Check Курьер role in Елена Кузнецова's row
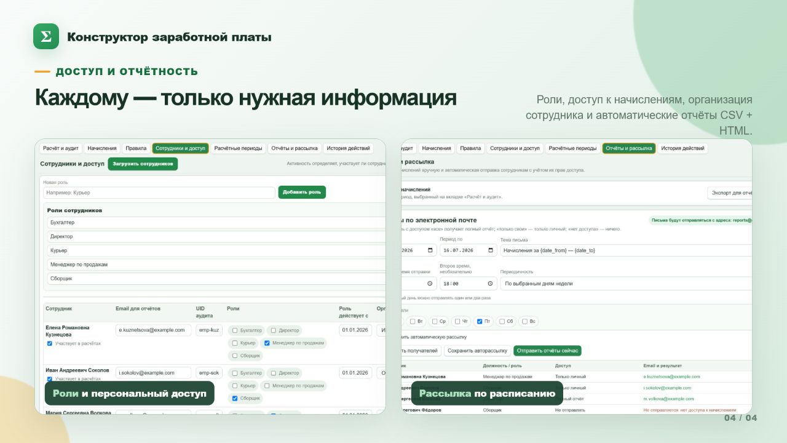 click(x=235, y=343)
